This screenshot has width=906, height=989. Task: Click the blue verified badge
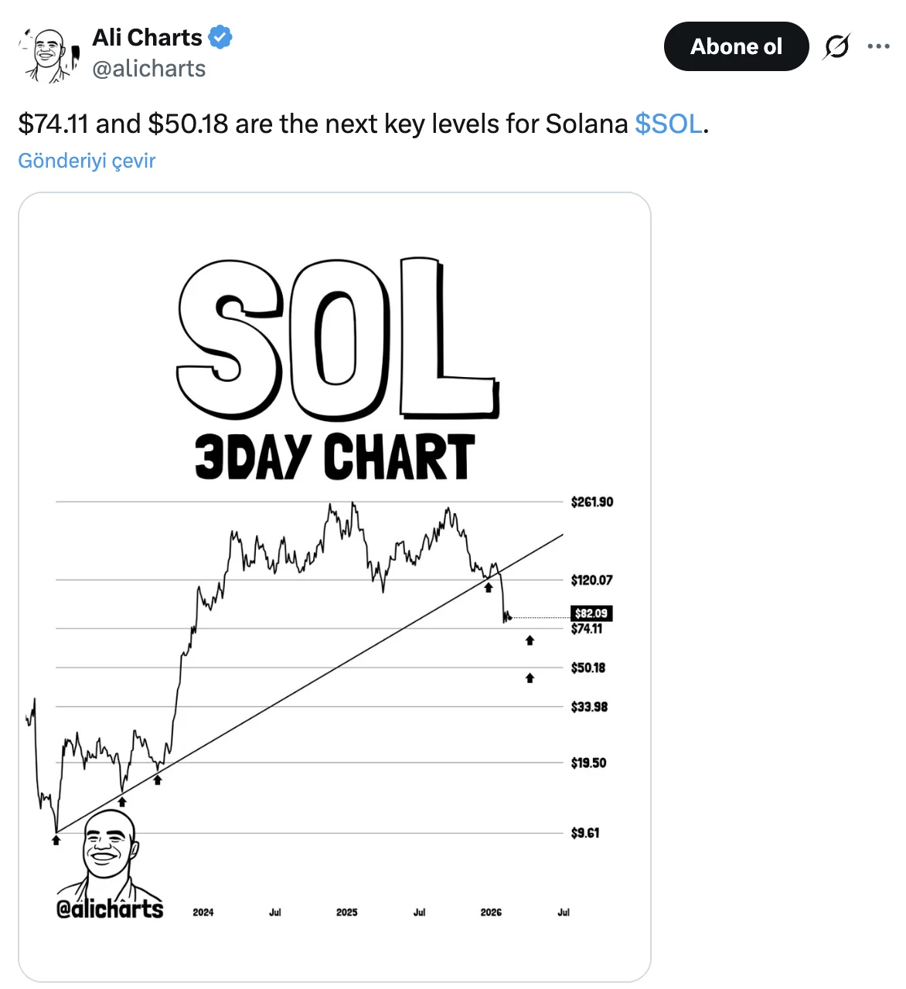[x=221, y=37]
